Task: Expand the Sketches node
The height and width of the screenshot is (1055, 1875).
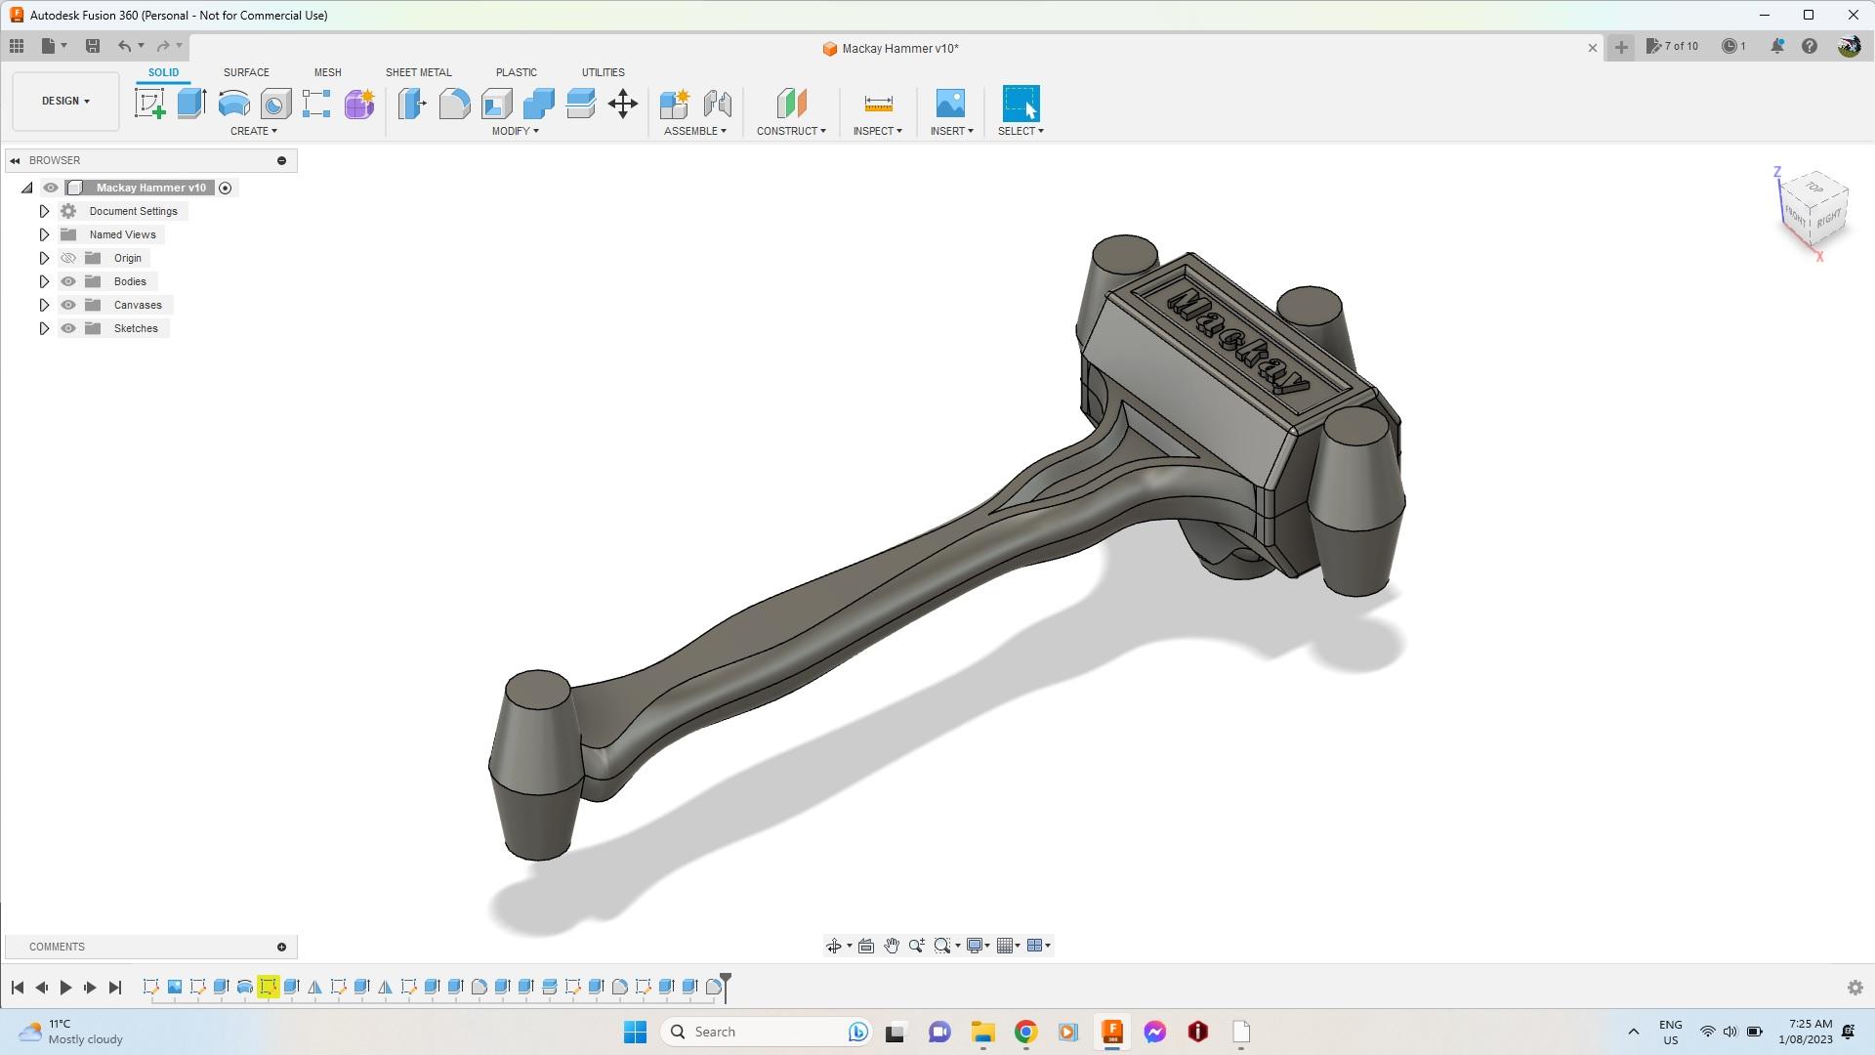Action: (x=44, y=328)
